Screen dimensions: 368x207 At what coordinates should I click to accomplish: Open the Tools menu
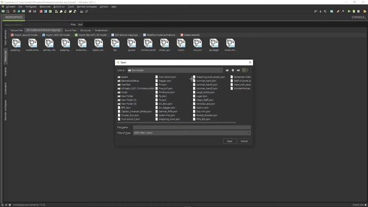pyautogui.click(x=71, y=7)
